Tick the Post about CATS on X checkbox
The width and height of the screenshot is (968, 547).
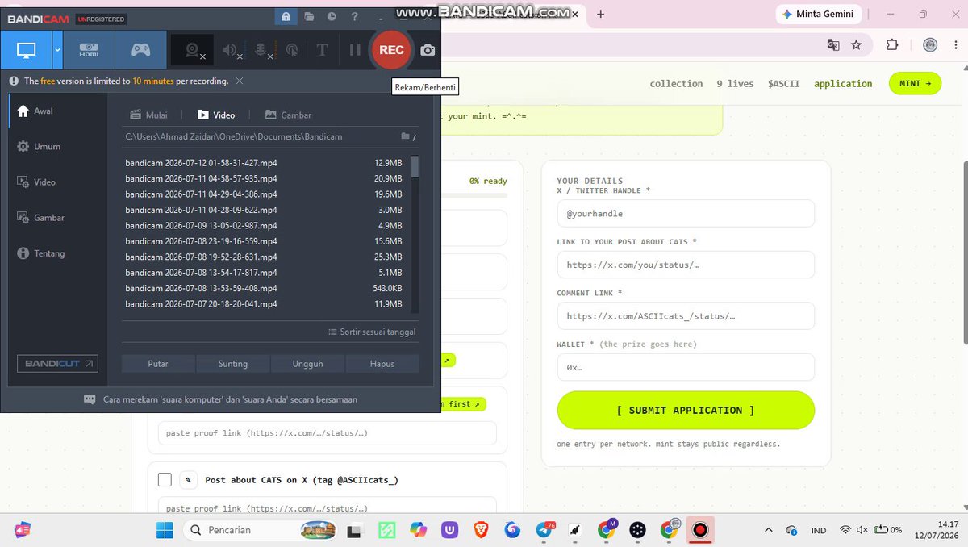click(165, 480)
